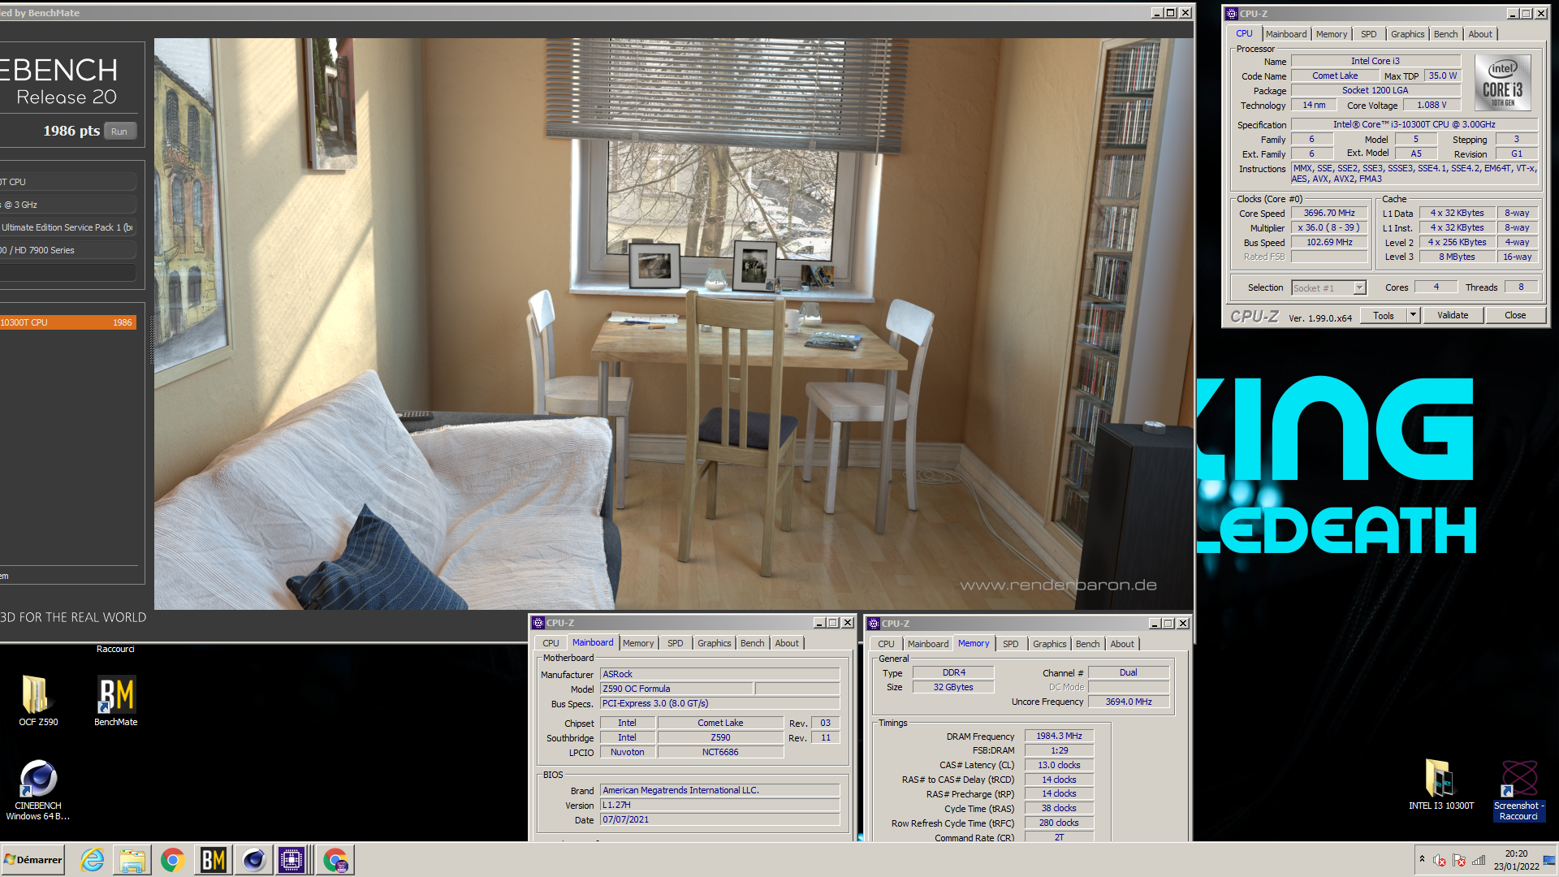This screenshot has width=1559, height=877.
Task: Click the Close button in CPU-Z
Action: pos(1515,315)
